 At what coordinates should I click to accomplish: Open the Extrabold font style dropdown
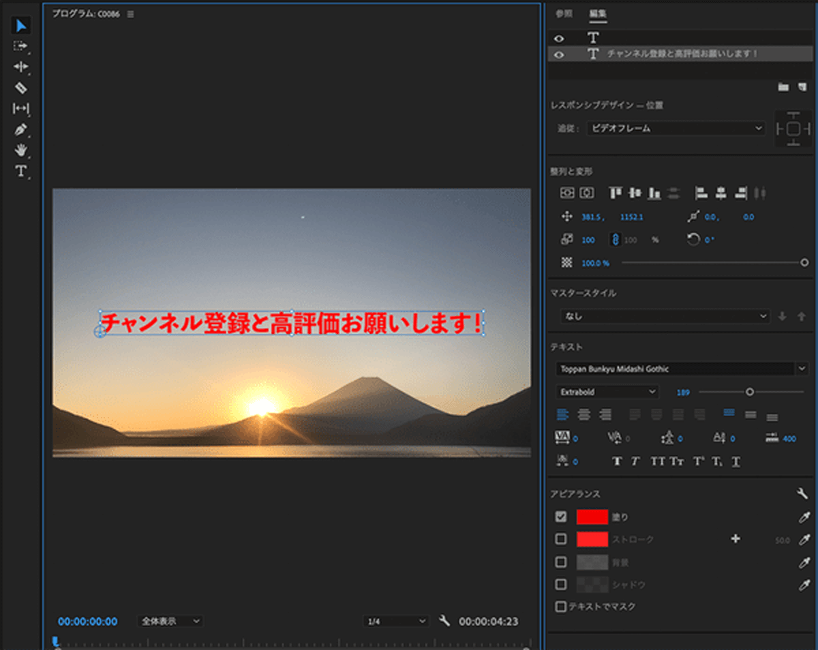coord(607,392)
